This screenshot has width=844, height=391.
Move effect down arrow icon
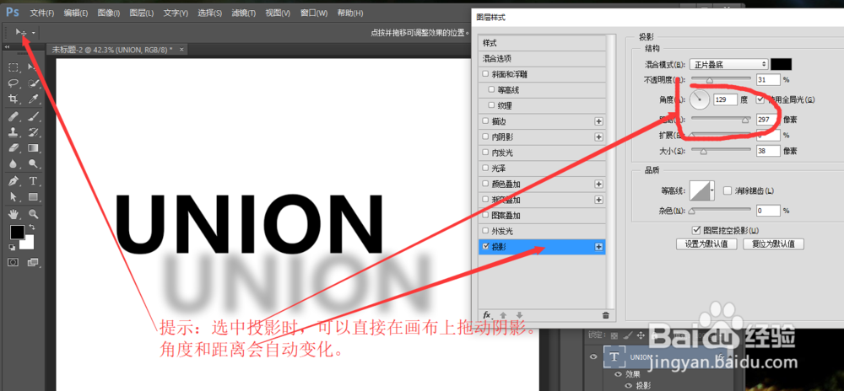[x=519, y=315]
